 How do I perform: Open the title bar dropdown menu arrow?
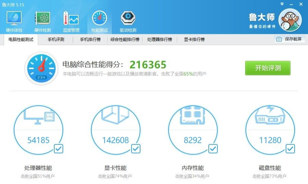pos(282,4)
